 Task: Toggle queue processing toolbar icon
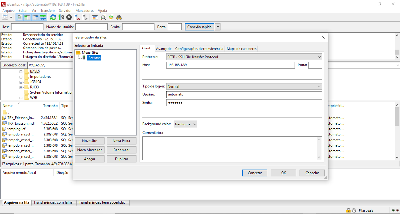[x=61, y=18]
